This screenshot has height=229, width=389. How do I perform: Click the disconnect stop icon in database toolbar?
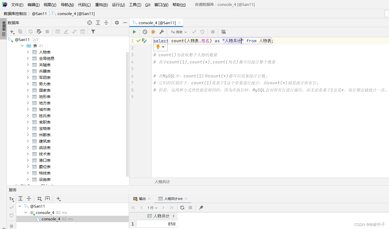[47, 32]
